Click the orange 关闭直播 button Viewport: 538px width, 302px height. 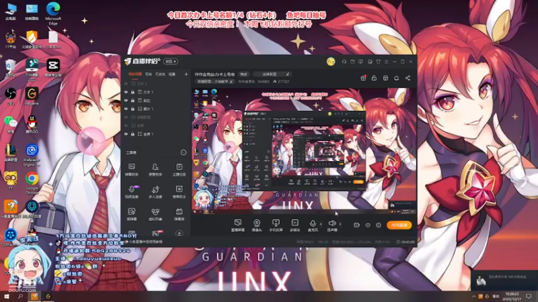click(x=399, y=225)
